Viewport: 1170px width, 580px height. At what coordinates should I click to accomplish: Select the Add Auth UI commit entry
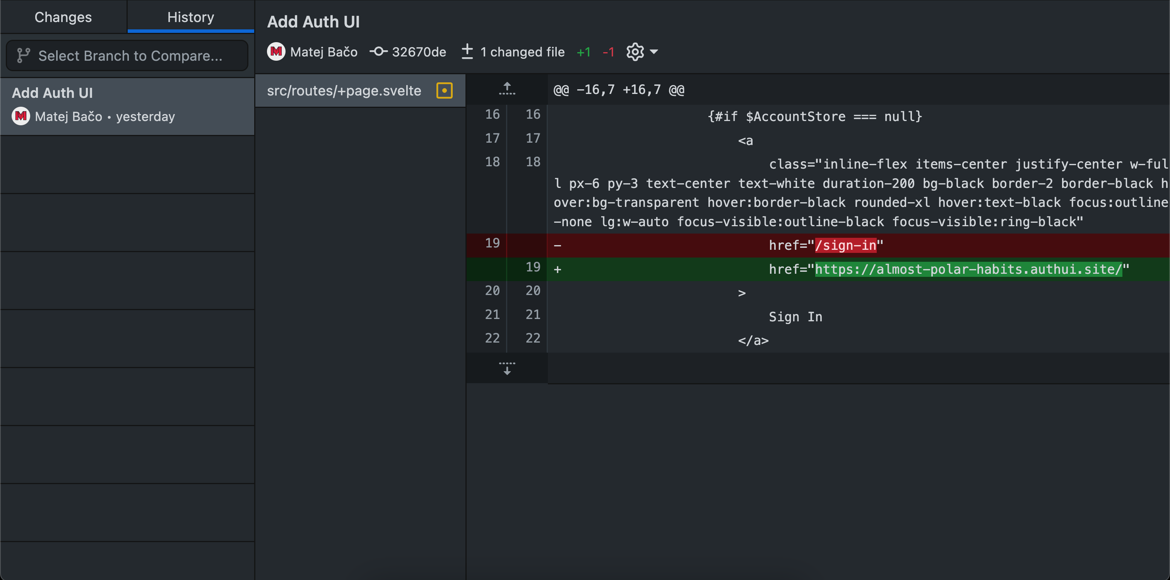pos(127,105)
